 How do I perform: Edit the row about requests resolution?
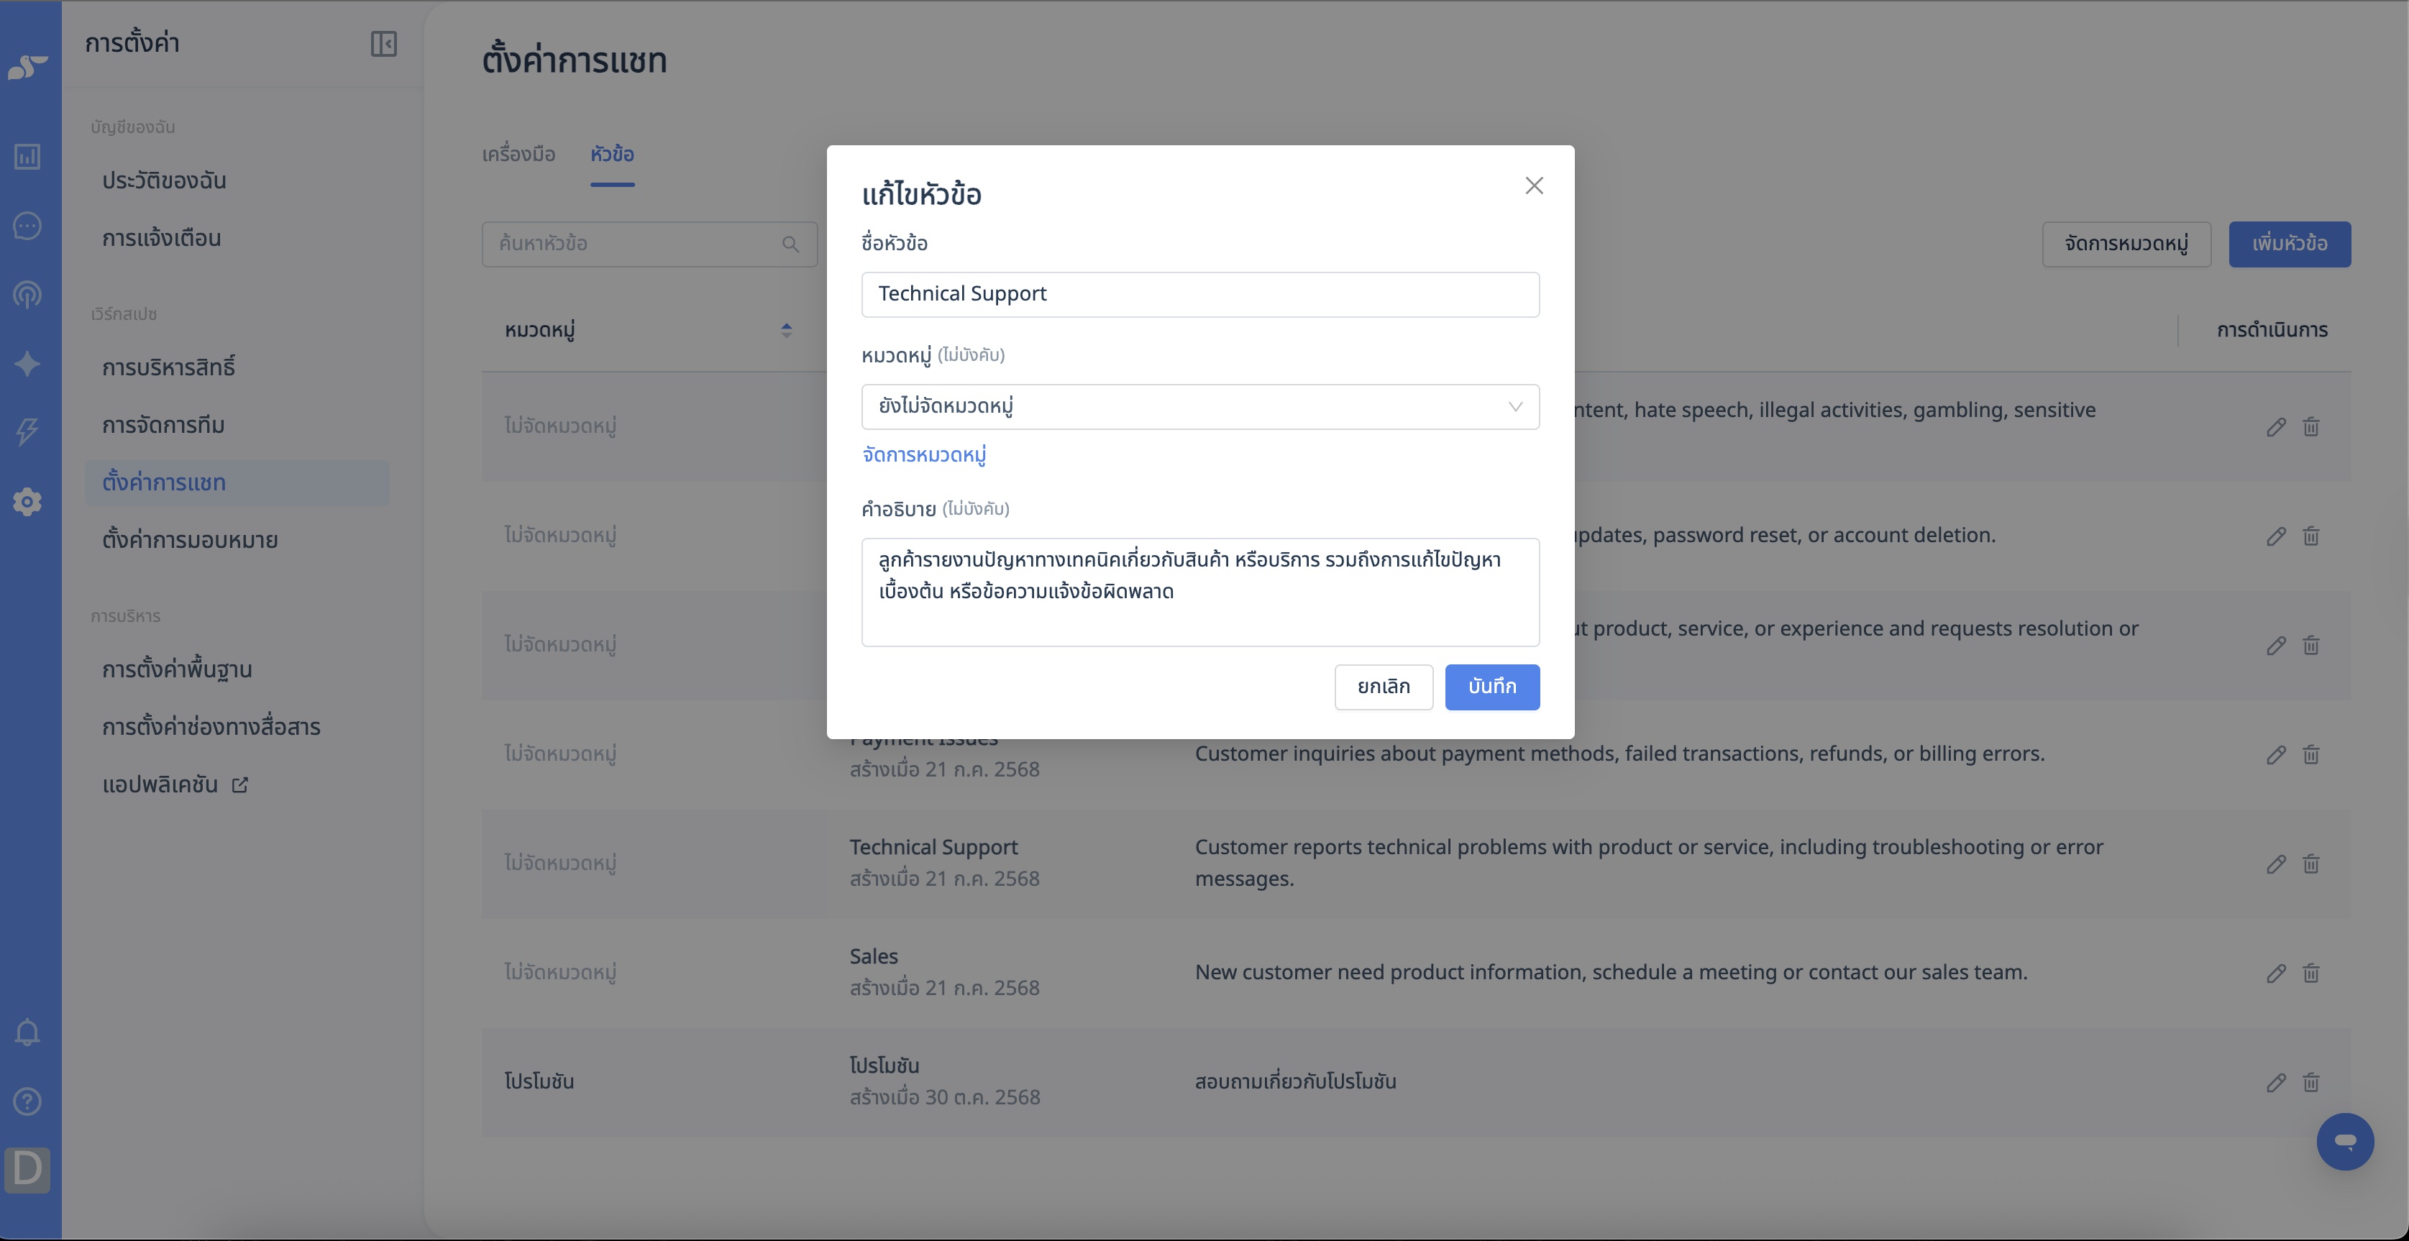2275,645
